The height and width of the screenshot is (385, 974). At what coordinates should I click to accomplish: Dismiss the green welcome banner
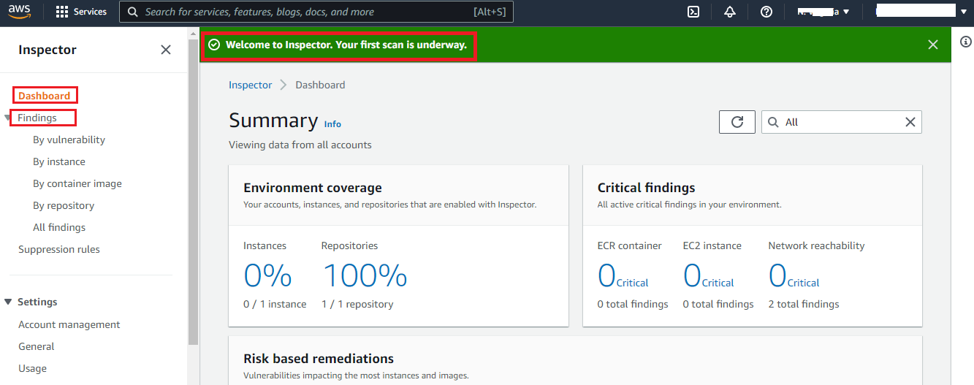933,45
